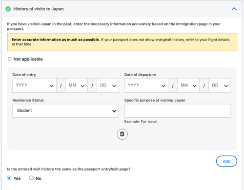Click the Residence Status label
Viewport: 244px width, 190px height.
pyautogui.click(x=28, y=100)
